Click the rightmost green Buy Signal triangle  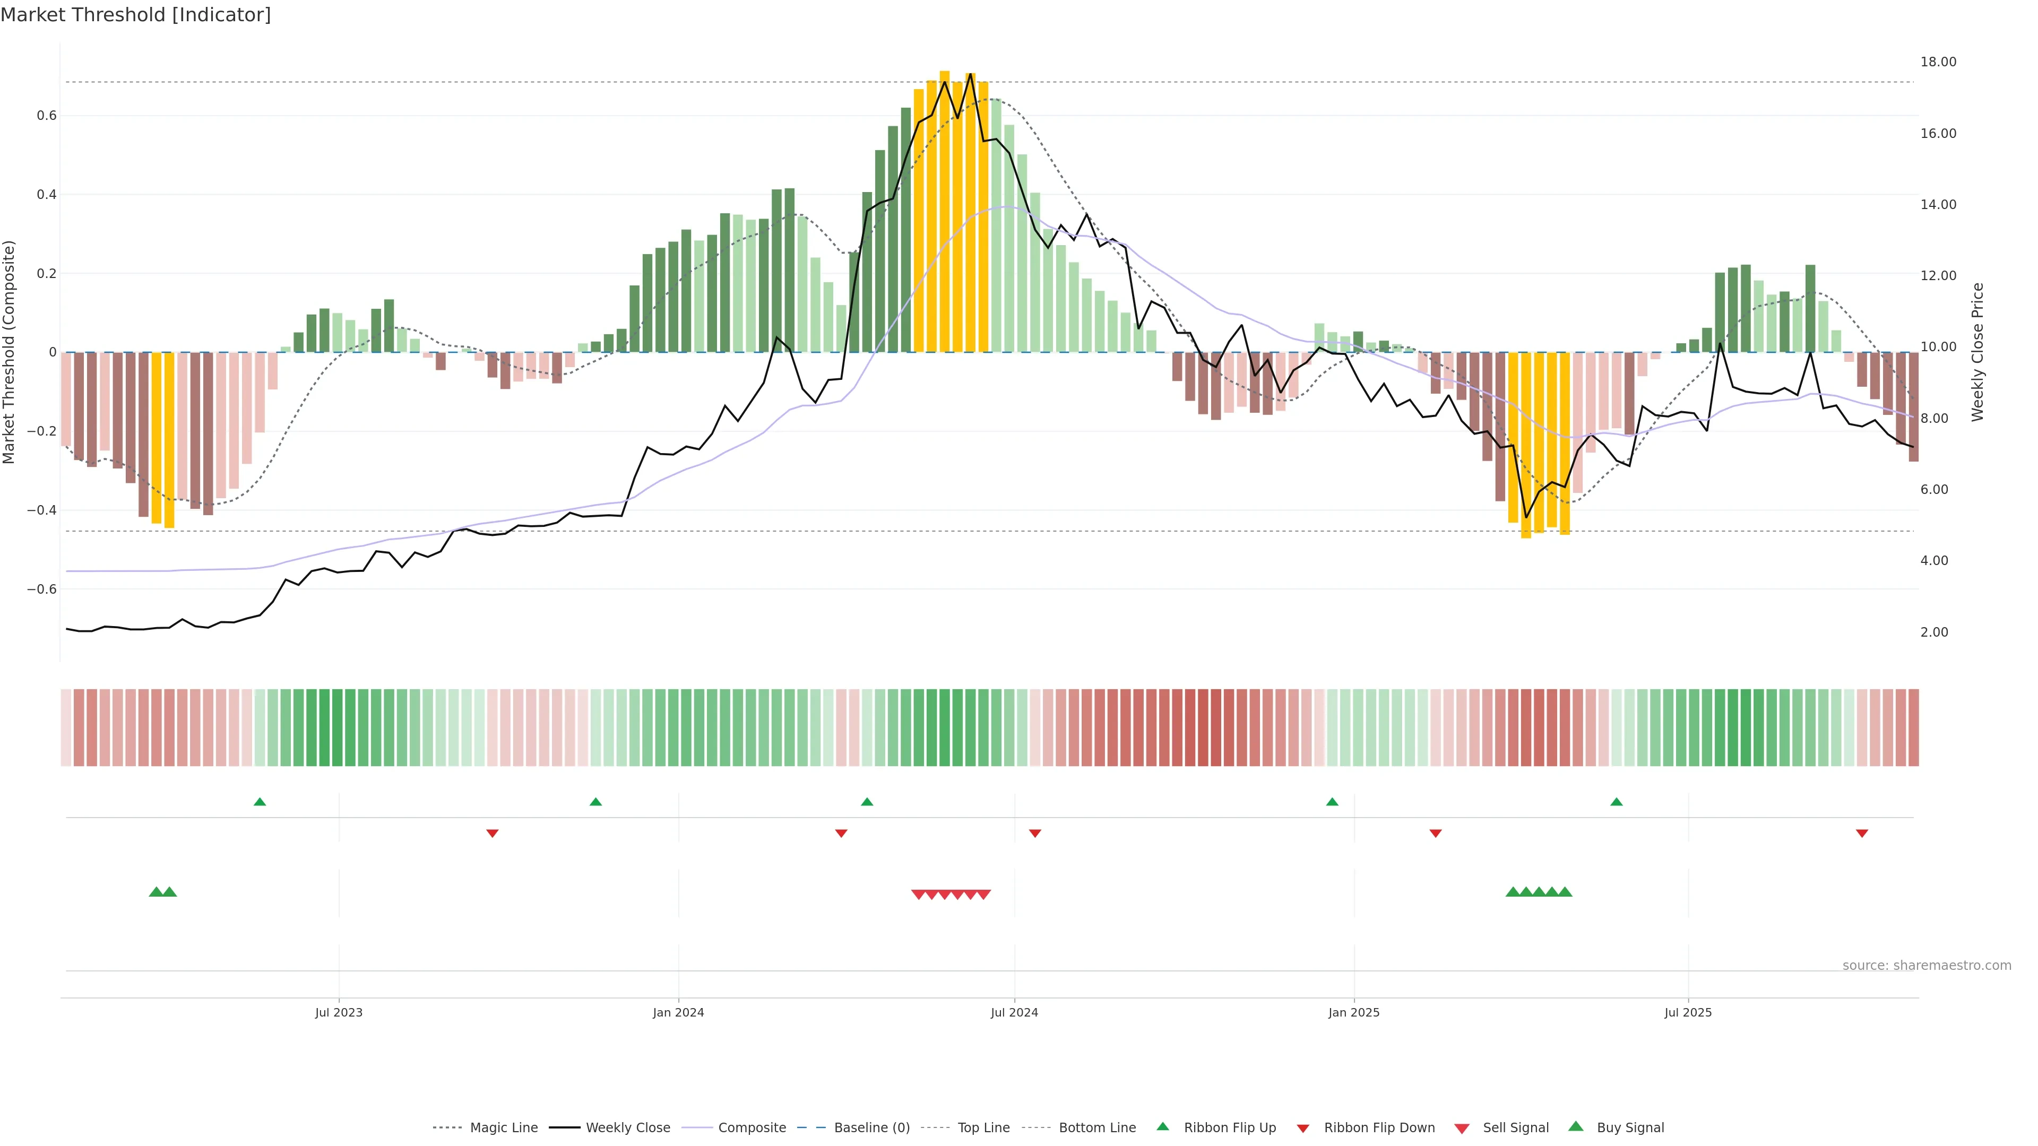coord(1564,892)
